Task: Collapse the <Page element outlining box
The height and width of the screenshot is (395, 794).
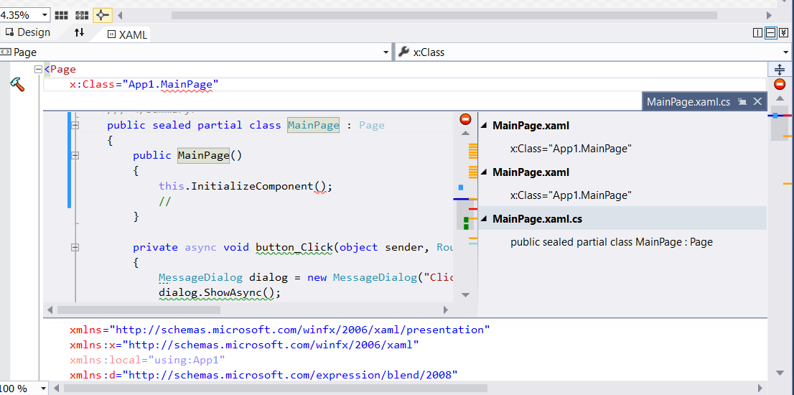Action: tap(38, 70)
